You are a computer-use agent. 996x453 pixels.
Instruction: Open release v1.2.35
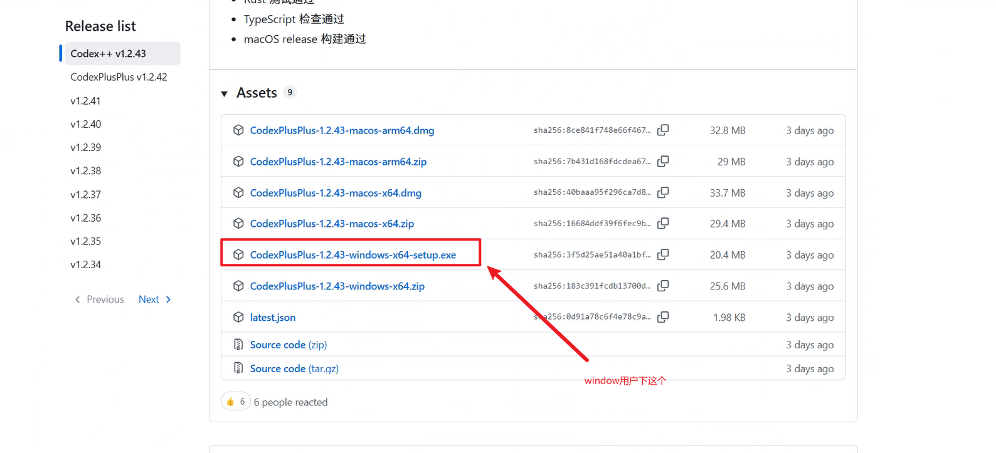pos(85,241)
